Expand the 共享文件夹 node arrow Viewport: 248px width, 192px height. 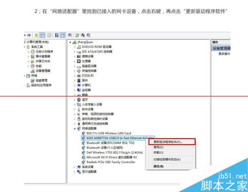coord(28,61)
